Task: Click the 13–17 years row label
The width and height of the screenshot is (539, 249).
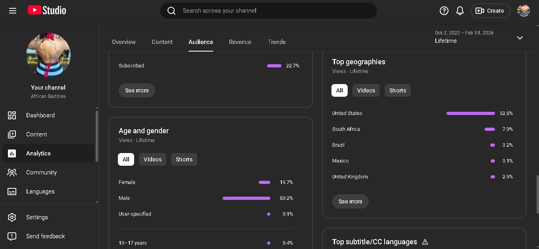Action: pos(133,243)
